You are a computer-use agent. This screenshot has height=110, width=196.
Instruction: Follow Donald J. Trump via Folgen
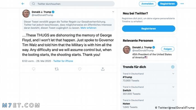168,49
